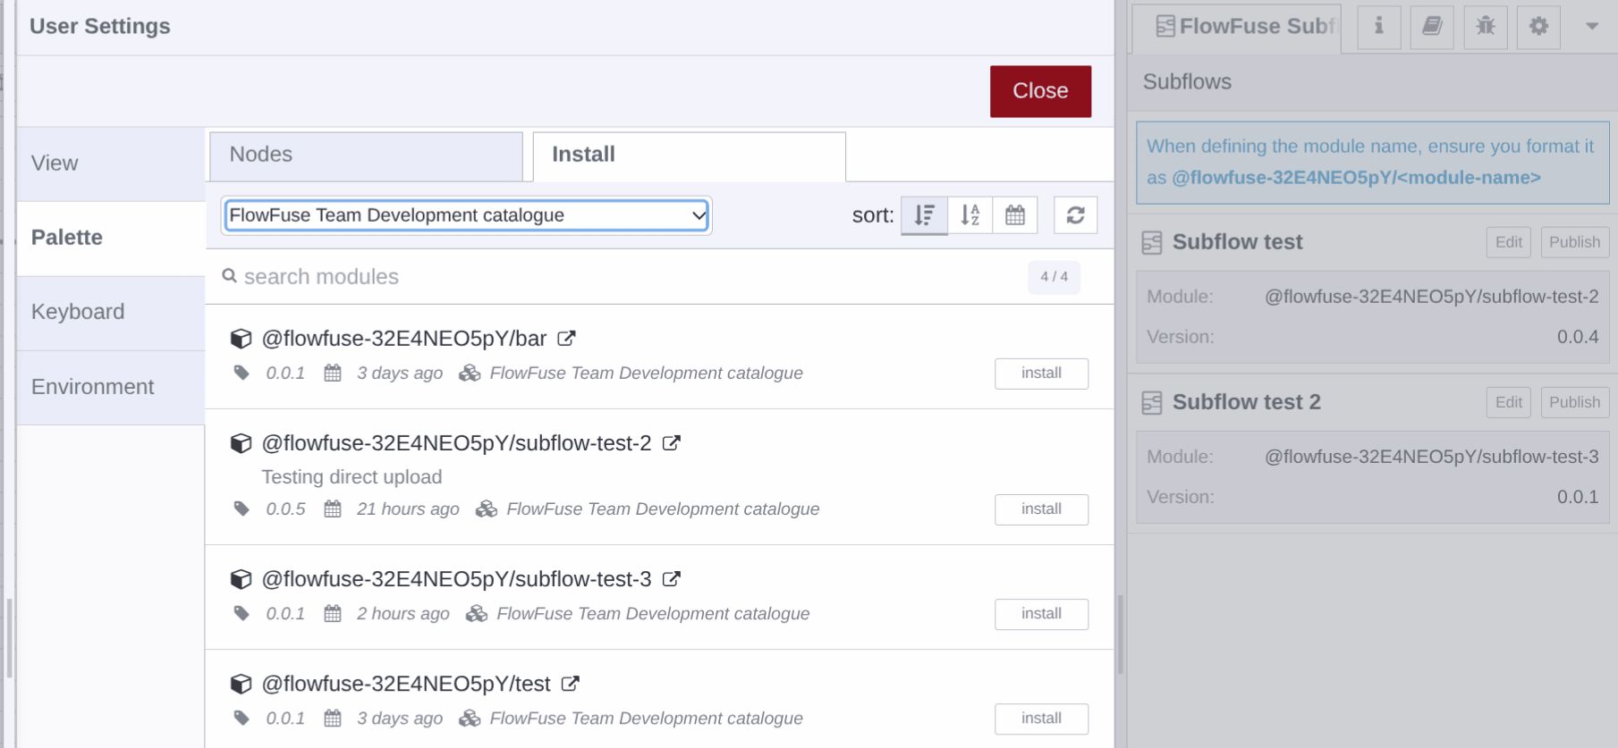Image resolution: width=1618 pixels, height=748 pixels.
Task: Edit the Subflow test entry
Action: pyautogui.click(x=1509, y=242)
